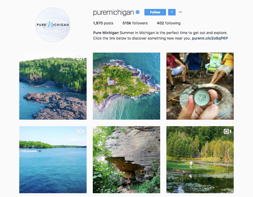This screenshot has width=253, height=197.
Task: Open the blue lake speedboat video
Action: click(53, 160)
